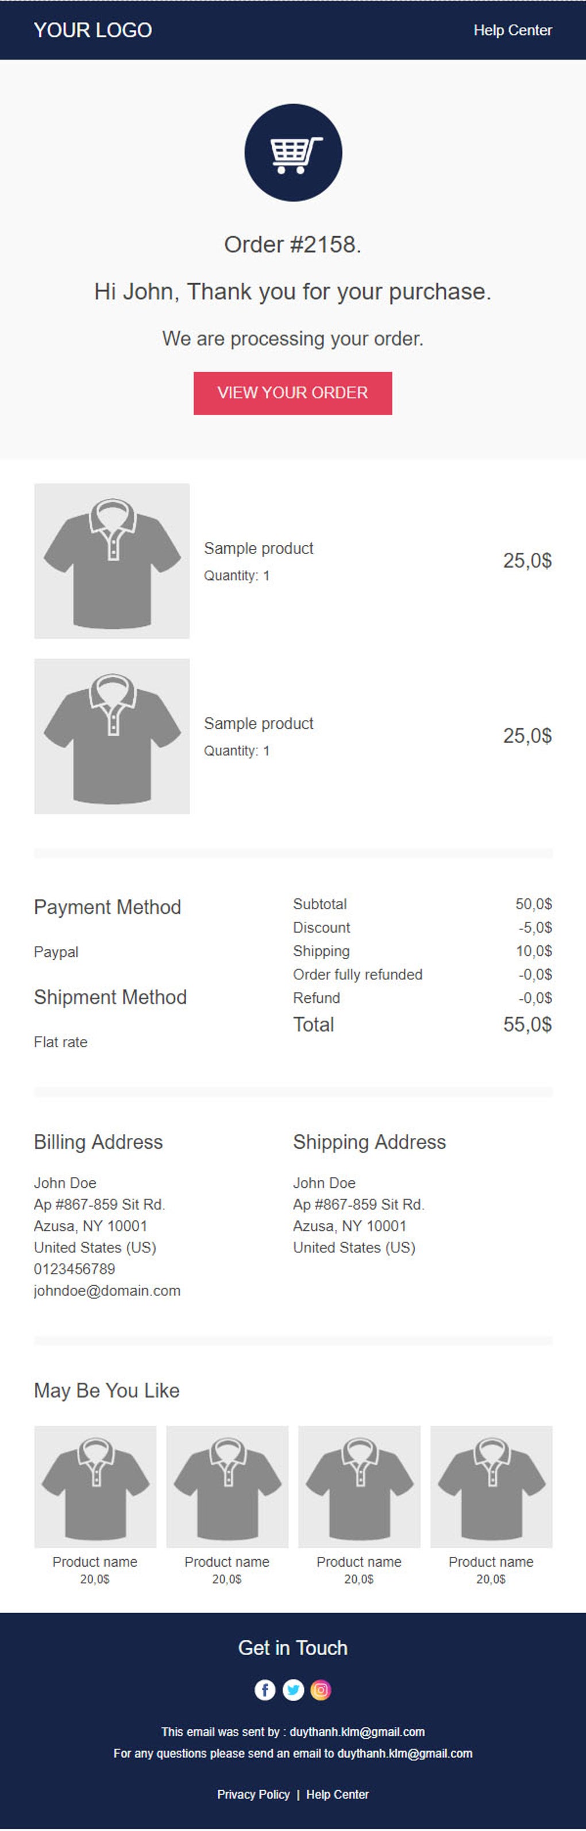The width and height of the screenshot is (586, 1831).
Task: Click the first Sample product shirt image
Action: click(x=111, y=561)
